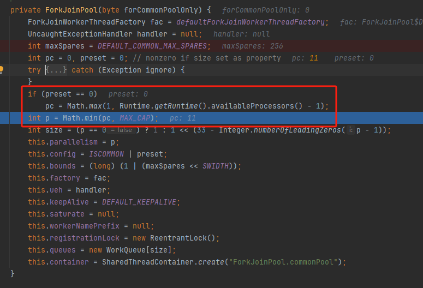This screenshot has width=423, height=288.
Task: Click 'numberOfLeadingZeros' method name
Action: pos(297,130)
